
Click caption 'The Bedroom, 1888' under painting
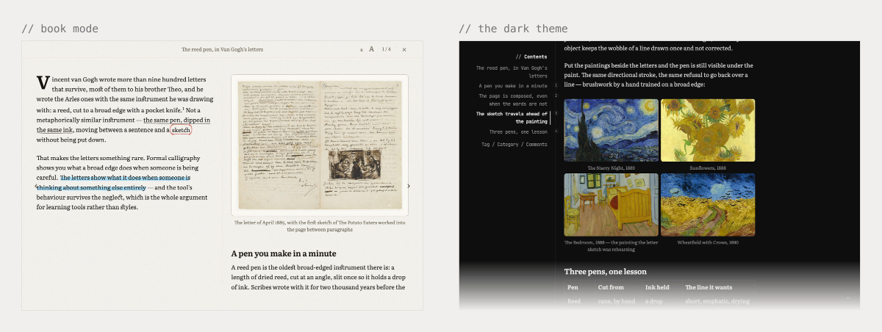(x=611, y=245)
